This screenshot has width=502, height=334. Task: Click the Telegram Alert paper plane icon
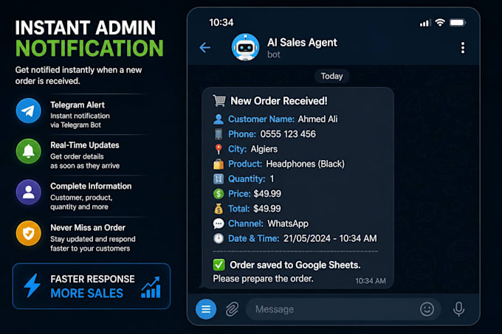click(x=29, y=111)
